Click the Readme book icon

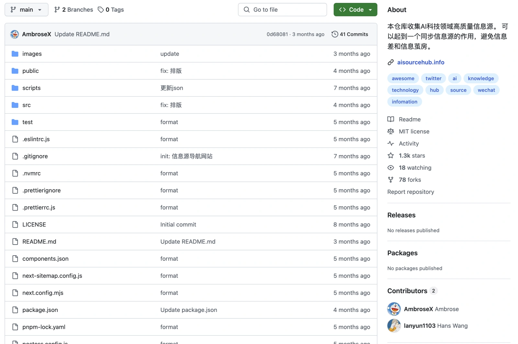click(391, 119)
